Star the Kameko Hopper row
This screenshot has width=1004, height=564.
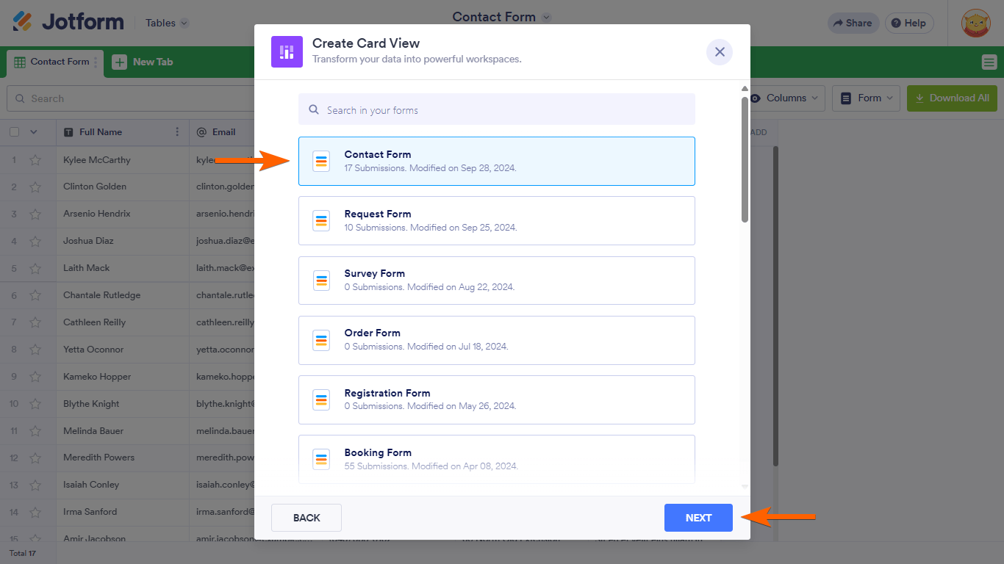point(35,377)
